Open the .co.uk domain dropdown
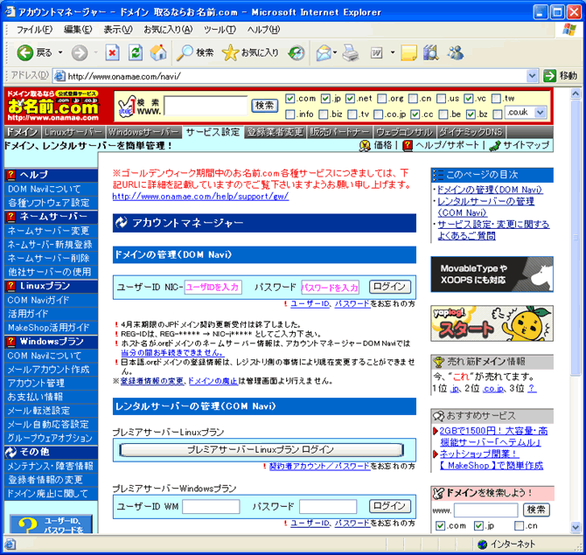Screen dimensions: 586x555 (540, 112)
